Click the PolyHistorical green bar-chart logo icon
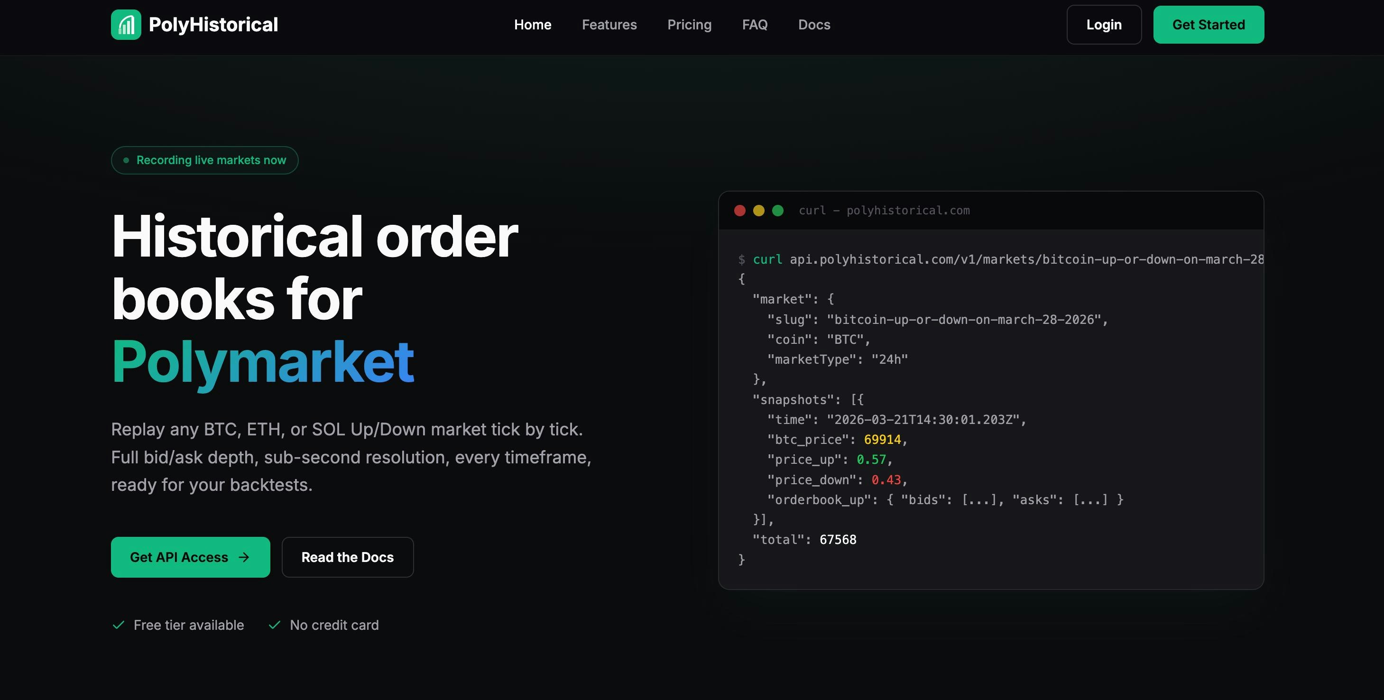The image size is (1384, 700). 126,25
